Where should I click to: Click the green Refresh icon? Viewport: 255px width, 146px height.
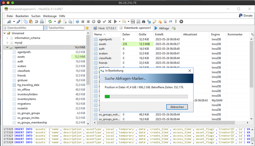point(50,21)
